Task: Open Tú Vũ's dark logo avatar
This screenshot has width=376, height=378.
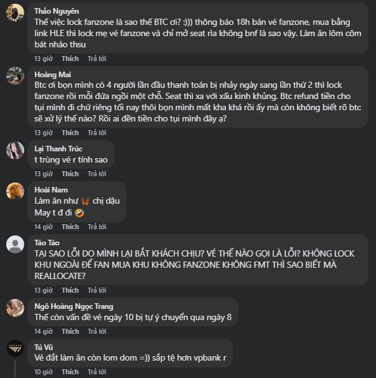Action: (15, 348)
